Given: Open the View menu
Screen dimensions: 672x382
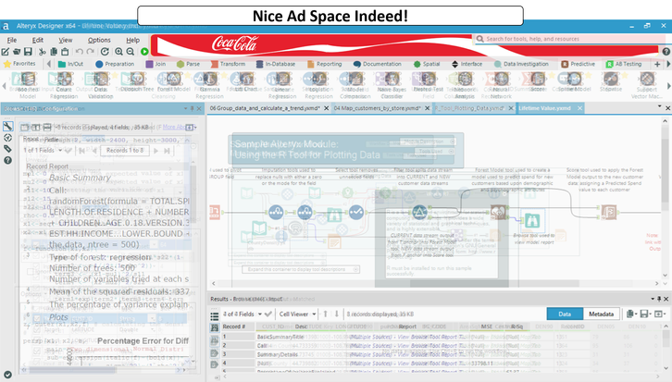Looking at the screenshot, I should pyautogui.click(x=65, y=40).
